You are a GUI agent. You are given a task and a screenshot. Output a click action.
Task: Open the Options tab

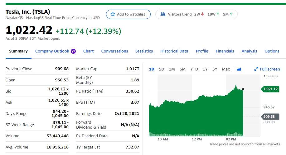[272, 51]
